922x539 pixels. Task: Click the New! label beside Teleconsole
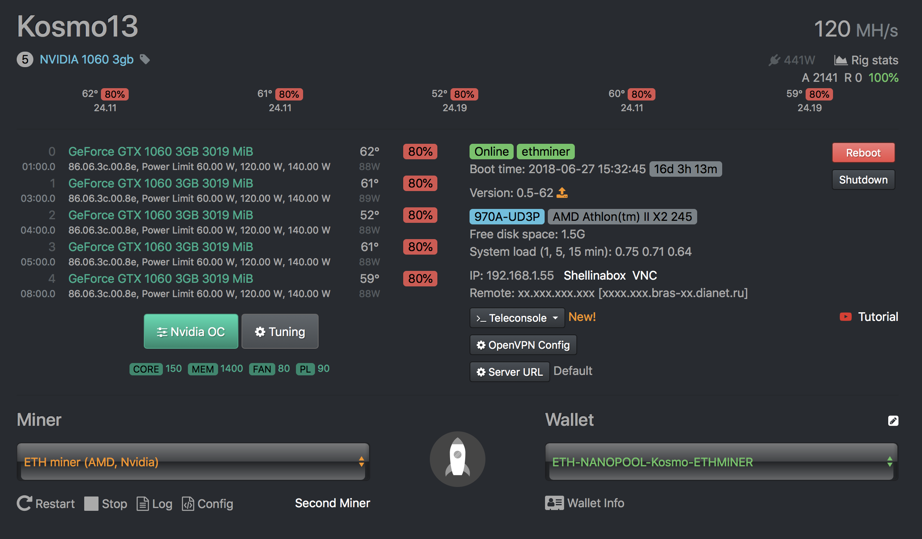tap(582, 317)
